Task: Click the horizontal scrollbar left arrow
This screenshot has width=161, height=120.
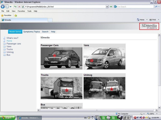Action: coord(38,110)
